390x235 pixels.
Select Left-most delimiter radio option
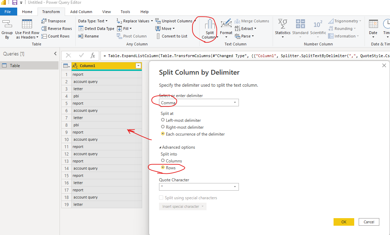click(x=163, y=120)
